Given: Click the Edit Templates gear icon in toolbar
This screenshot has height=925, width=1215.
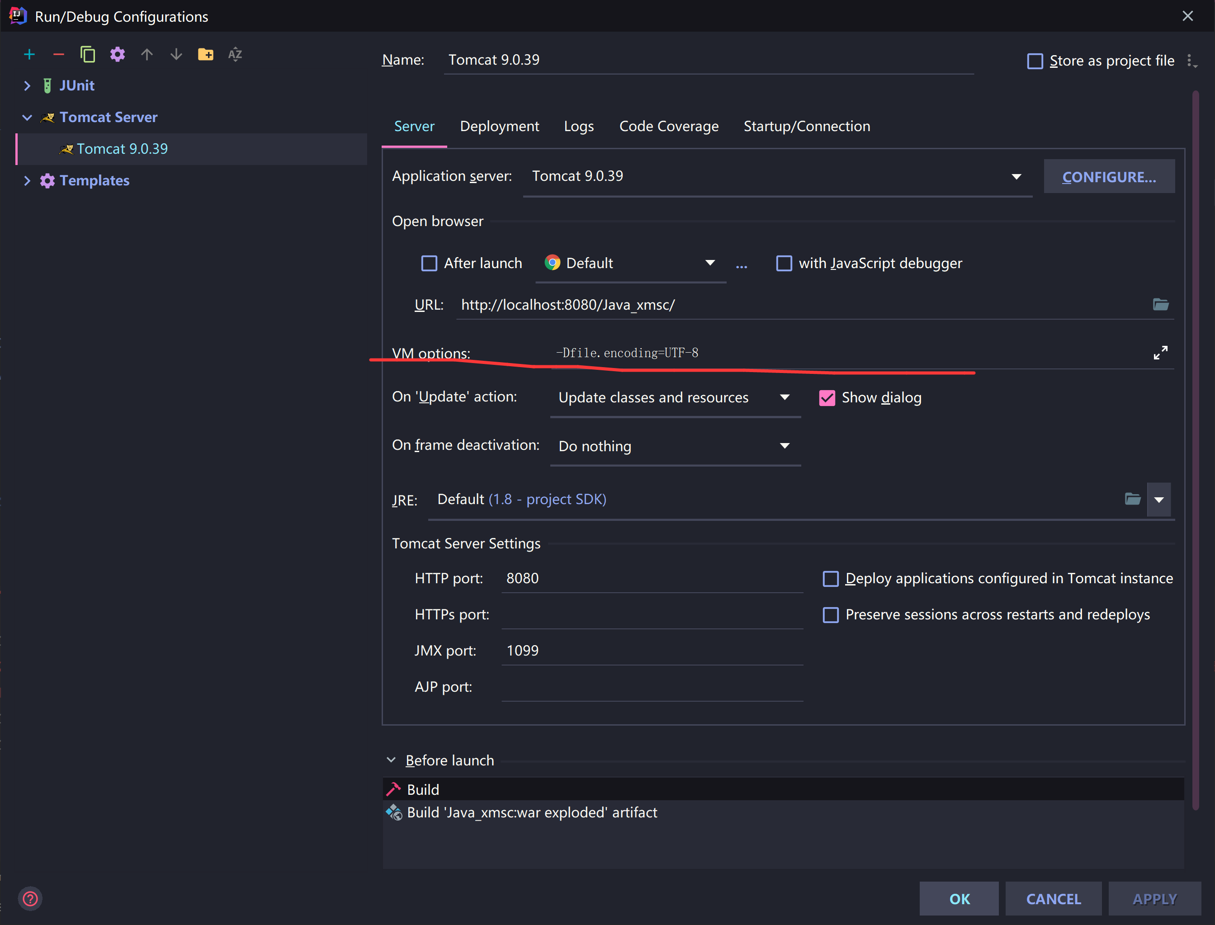Looking at the screenshot, I should point(117,55).
